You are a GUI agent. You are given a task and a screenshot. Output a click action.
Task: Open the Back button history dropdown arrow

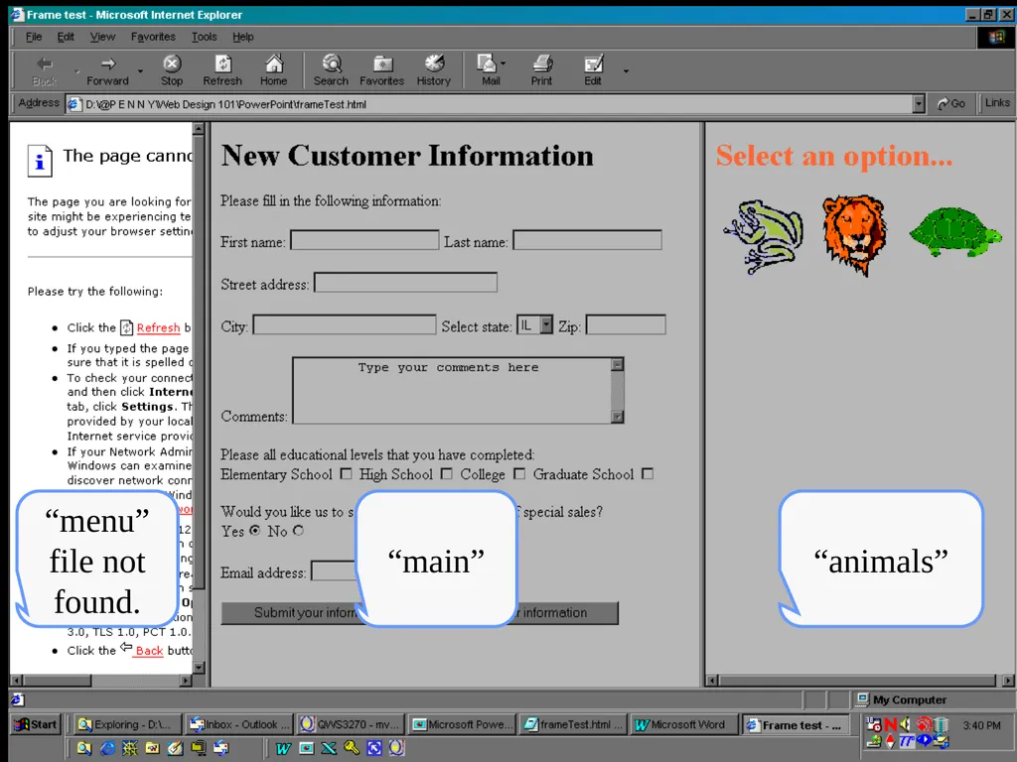75,70
